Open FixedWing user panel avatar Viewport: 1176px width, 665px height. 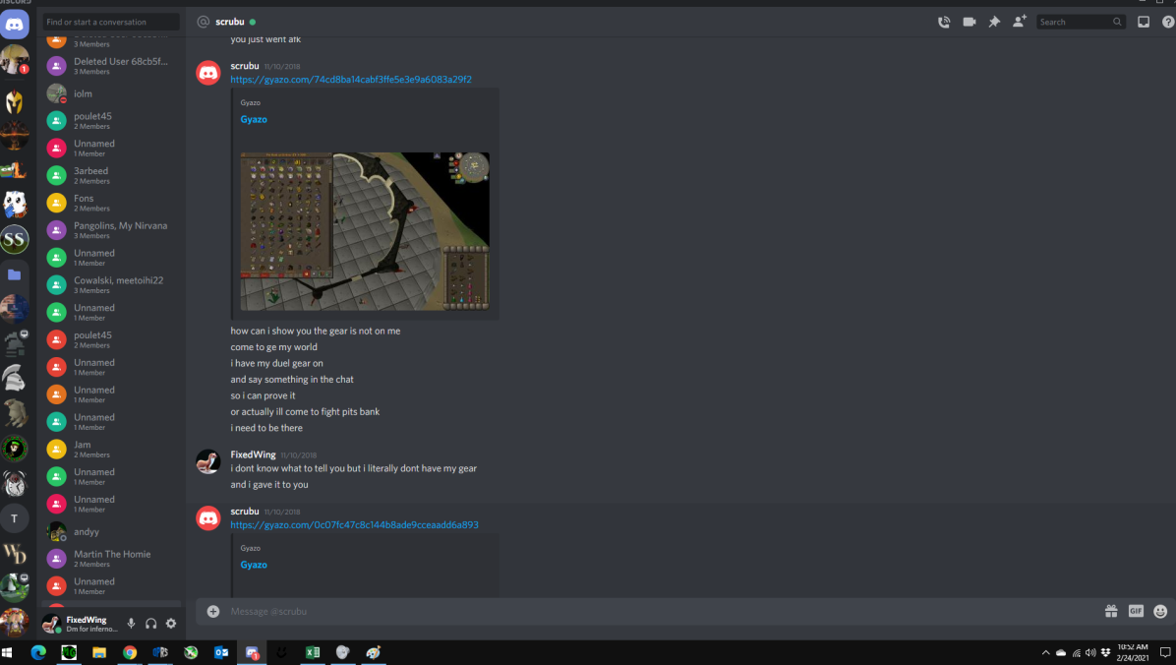click(x=51, y=623)
